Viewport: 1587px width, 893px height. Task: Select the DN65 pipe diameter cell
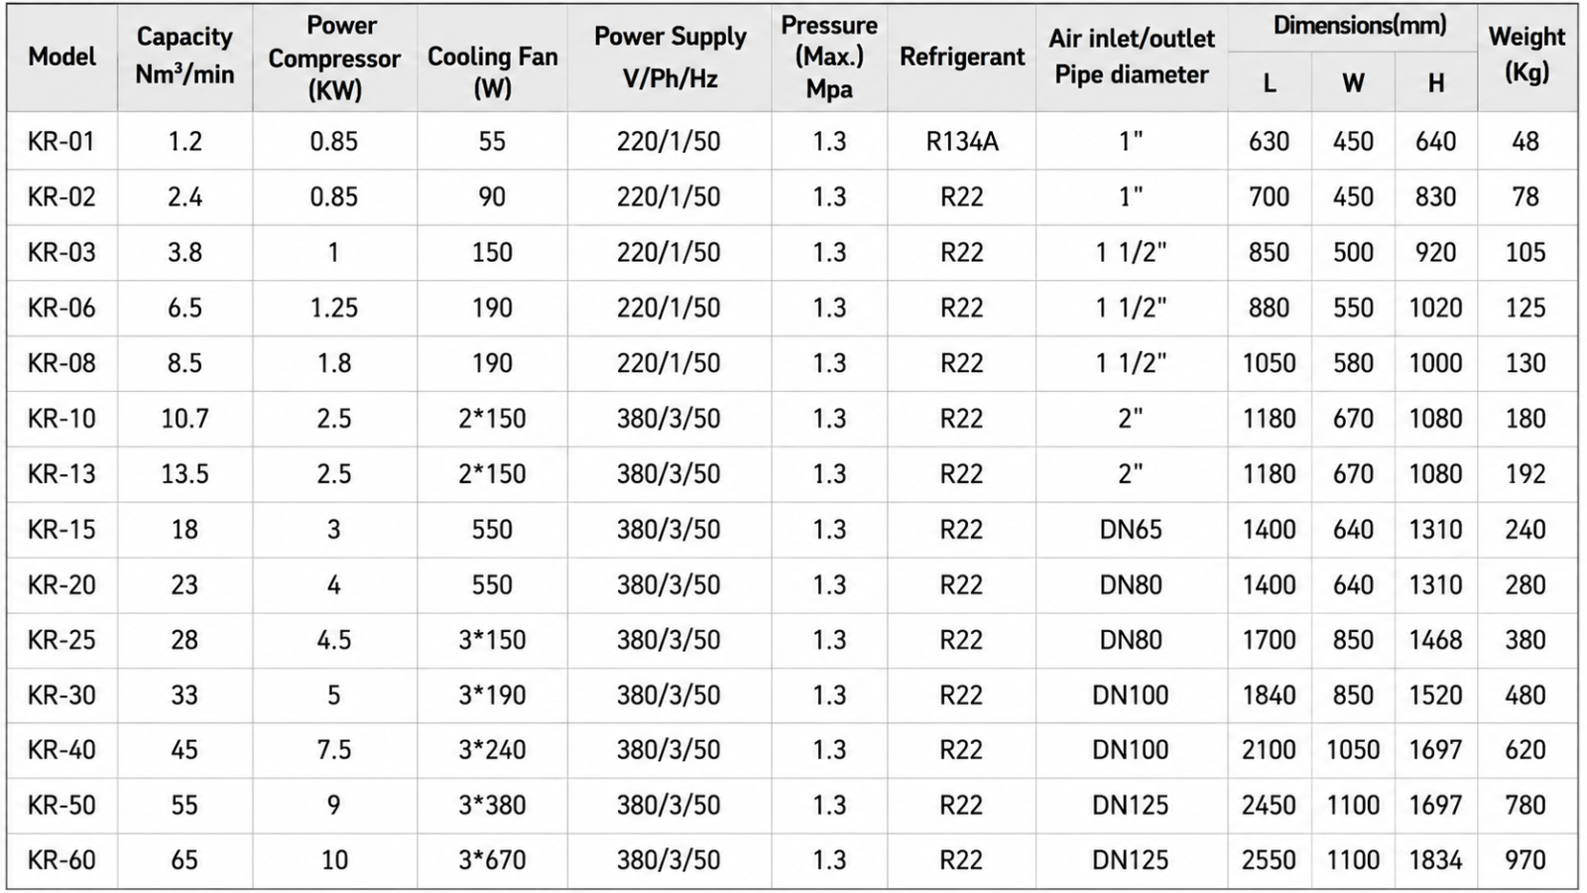(1131, 529)
